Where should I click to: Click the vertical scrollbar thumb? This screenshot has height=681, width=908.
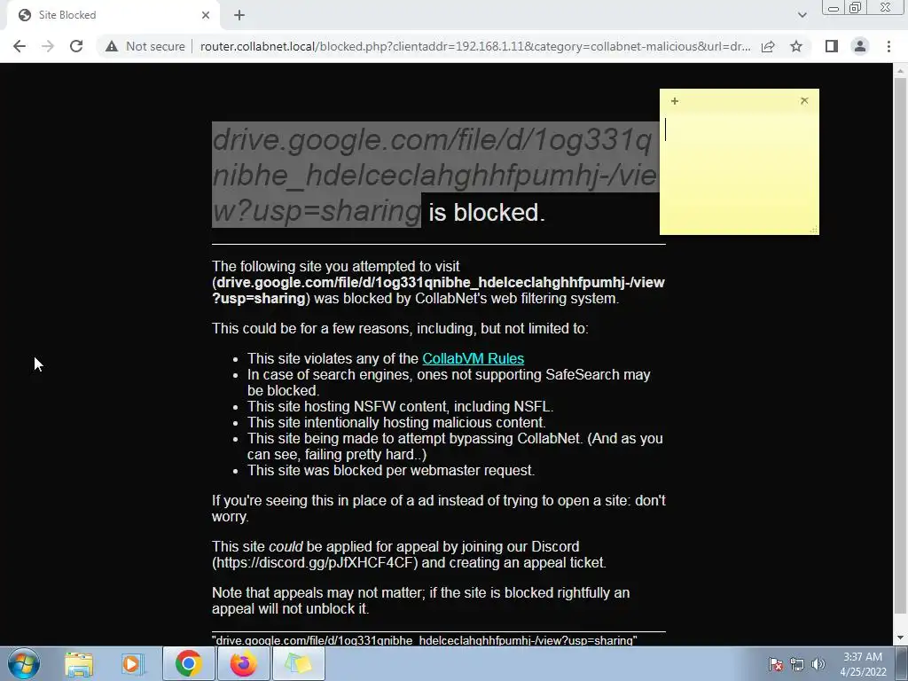coord(900,345)
